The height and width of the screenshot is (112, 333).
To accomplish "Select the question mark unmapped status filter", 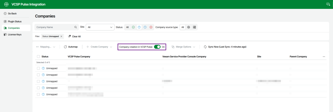I will pos(139,27).
